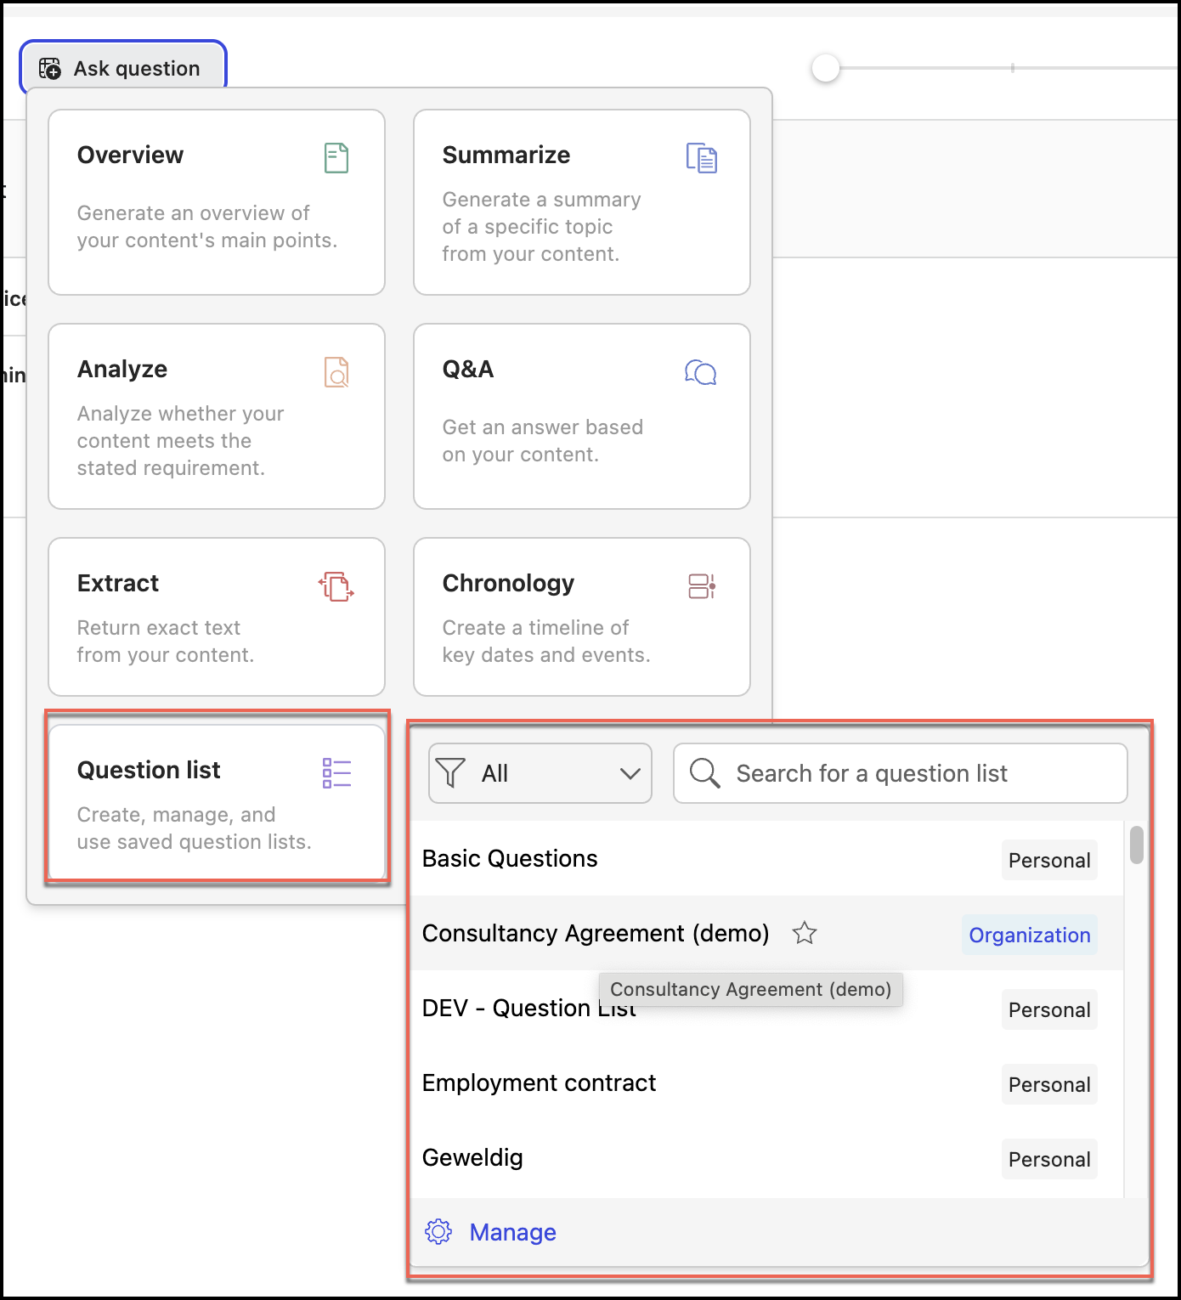Focus the question list search field
Viewport: 1181px width, 1300px height.
[901, 773]
